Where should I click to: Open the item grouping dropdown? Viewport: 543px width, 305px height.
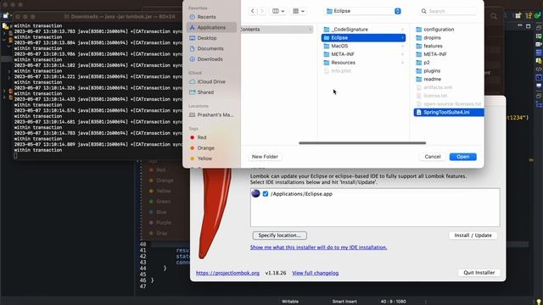(x=299, y=11)
